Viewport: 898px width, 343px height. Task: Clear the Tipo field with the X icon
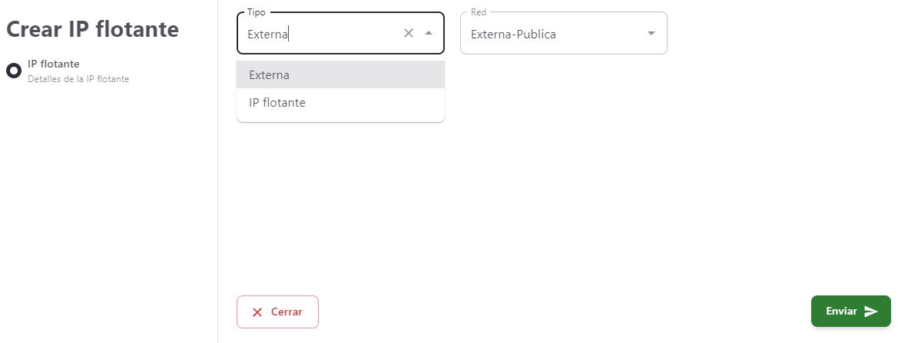(409, 33)
